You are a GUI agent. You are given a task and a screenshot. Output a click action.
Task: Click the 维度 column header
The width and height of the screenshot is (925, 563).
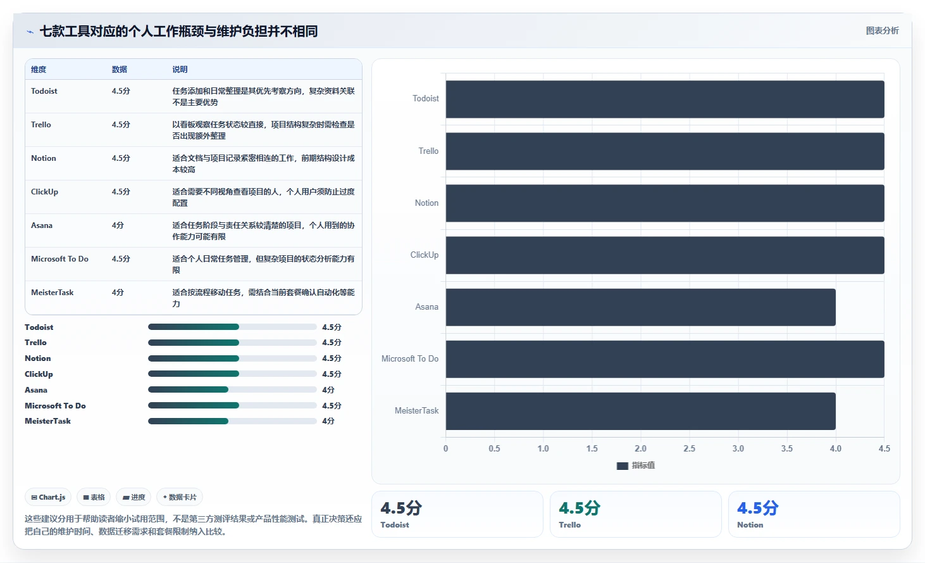(39, 69)
